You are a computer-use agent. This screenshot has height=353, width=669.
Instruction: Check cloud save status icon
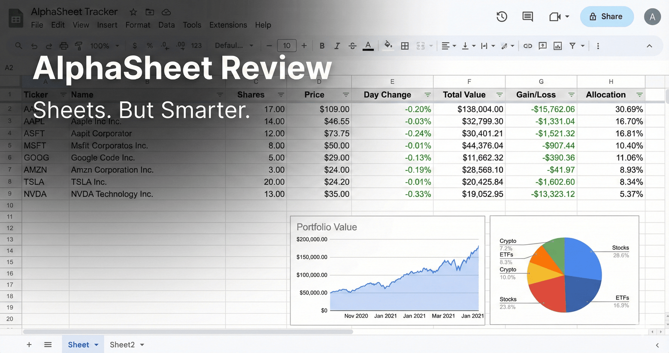click(166, 12)
